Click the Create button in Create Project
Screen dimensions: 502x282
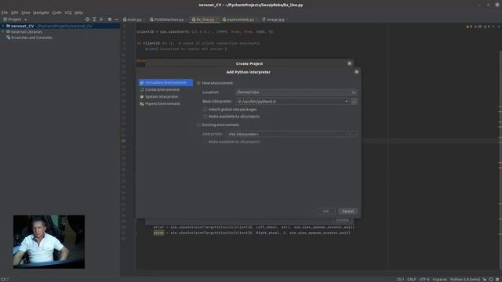point(342,220)
